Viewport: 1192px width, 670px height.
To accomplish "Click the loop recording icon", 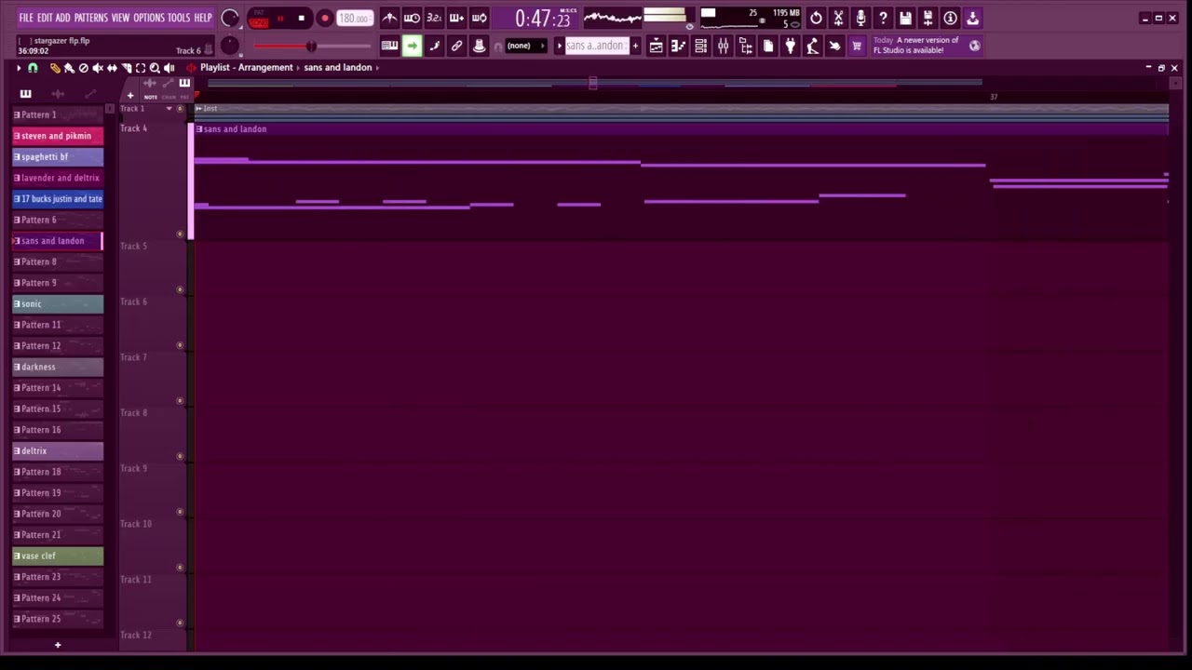I will coord(479,18).
